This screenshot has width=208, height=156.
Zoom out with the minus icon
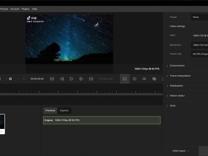pos(6,79)
